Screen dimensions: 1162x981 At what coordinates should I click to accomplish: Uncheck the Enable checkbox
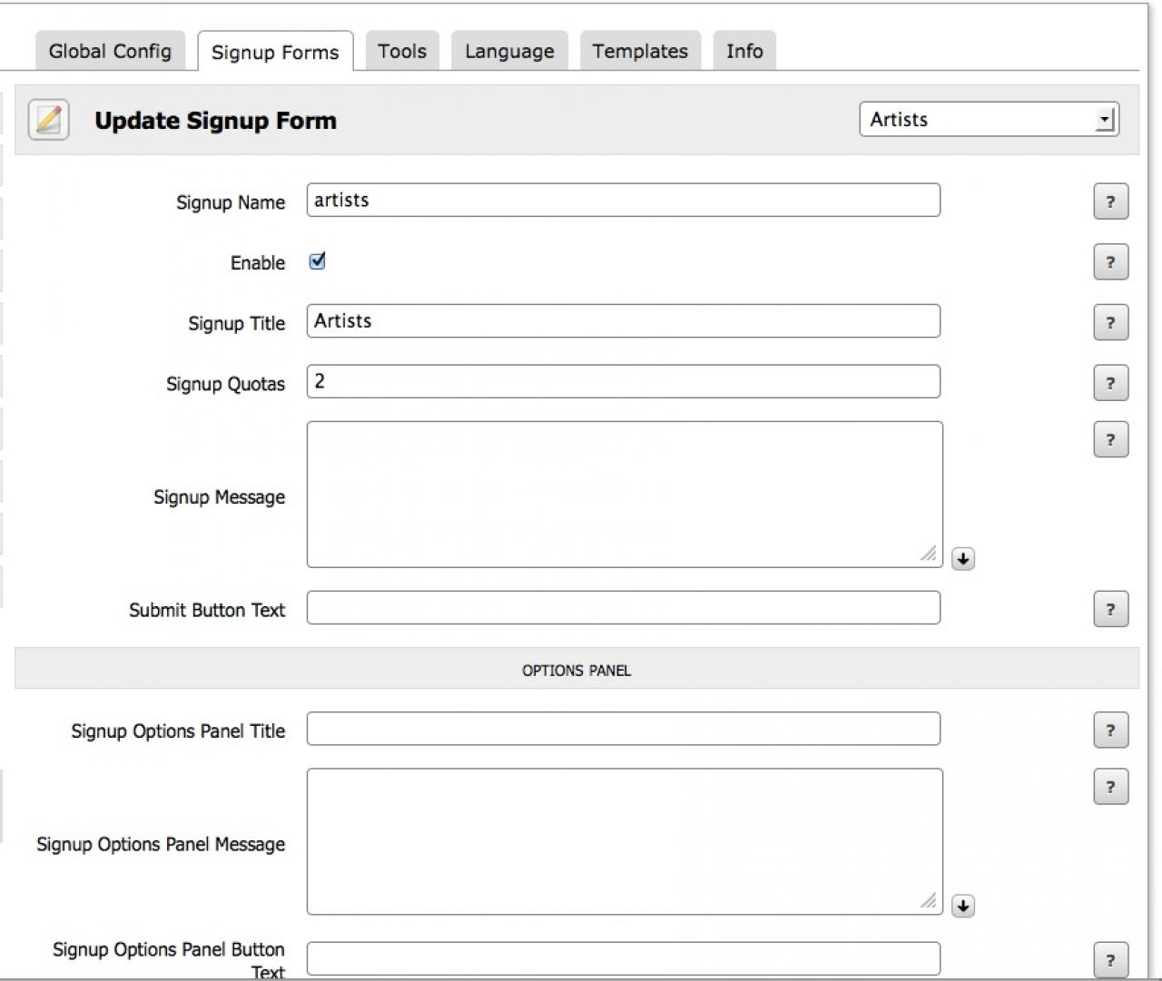(318, 261)
